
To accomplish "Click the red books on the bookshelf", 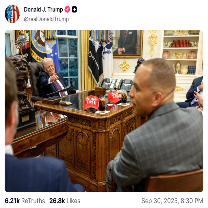I will tap(181, 43).
